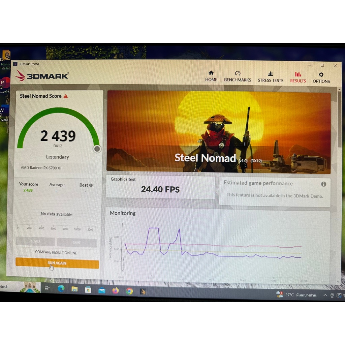Show hidden system tray icons

pos(325,295)
